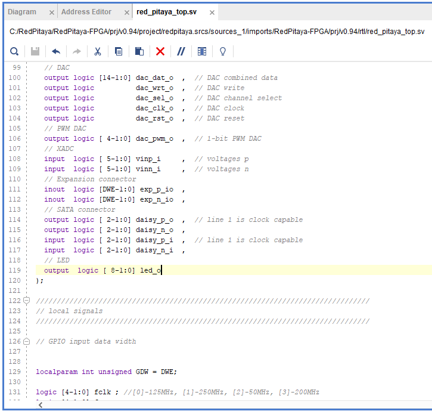
Task: Delete with the red X icon
Action: click(x=160, y=51)
